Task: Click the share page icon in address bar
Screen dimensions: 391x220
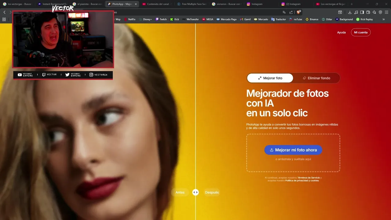Action: 291,12
